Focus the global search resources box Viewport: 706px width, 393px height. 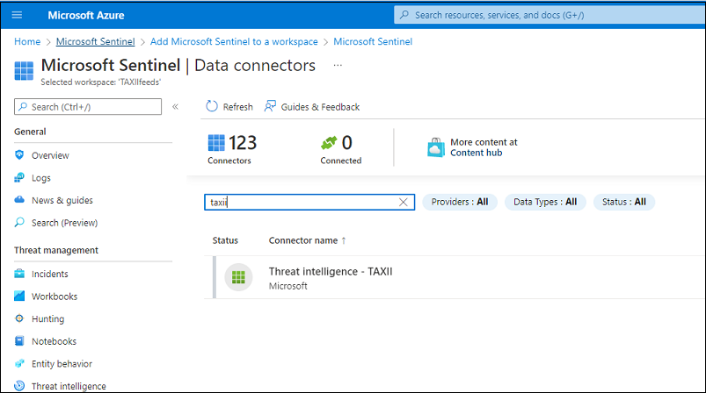click(550, 15)
